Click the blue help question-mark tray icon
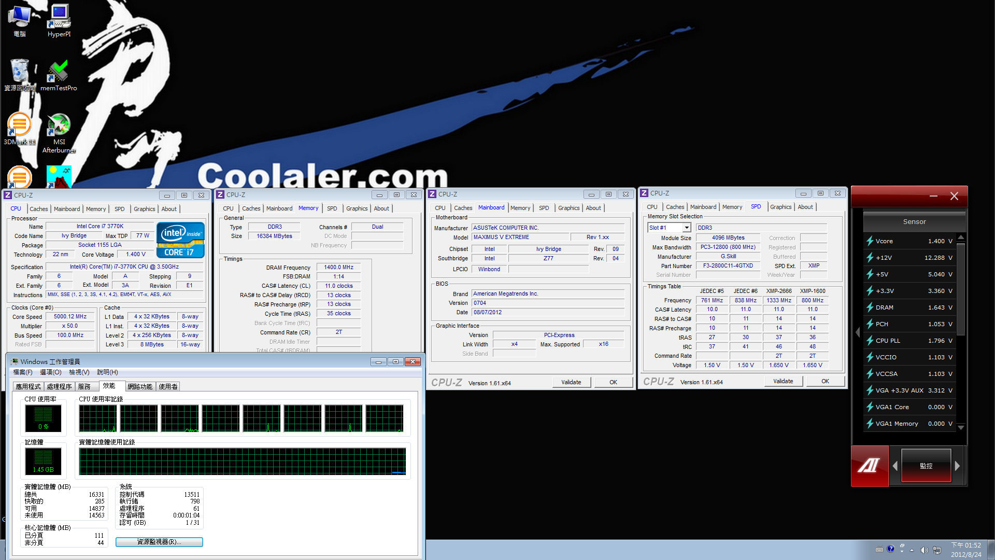The height and width of the screenshot is (560, 995). pos(890,549)
